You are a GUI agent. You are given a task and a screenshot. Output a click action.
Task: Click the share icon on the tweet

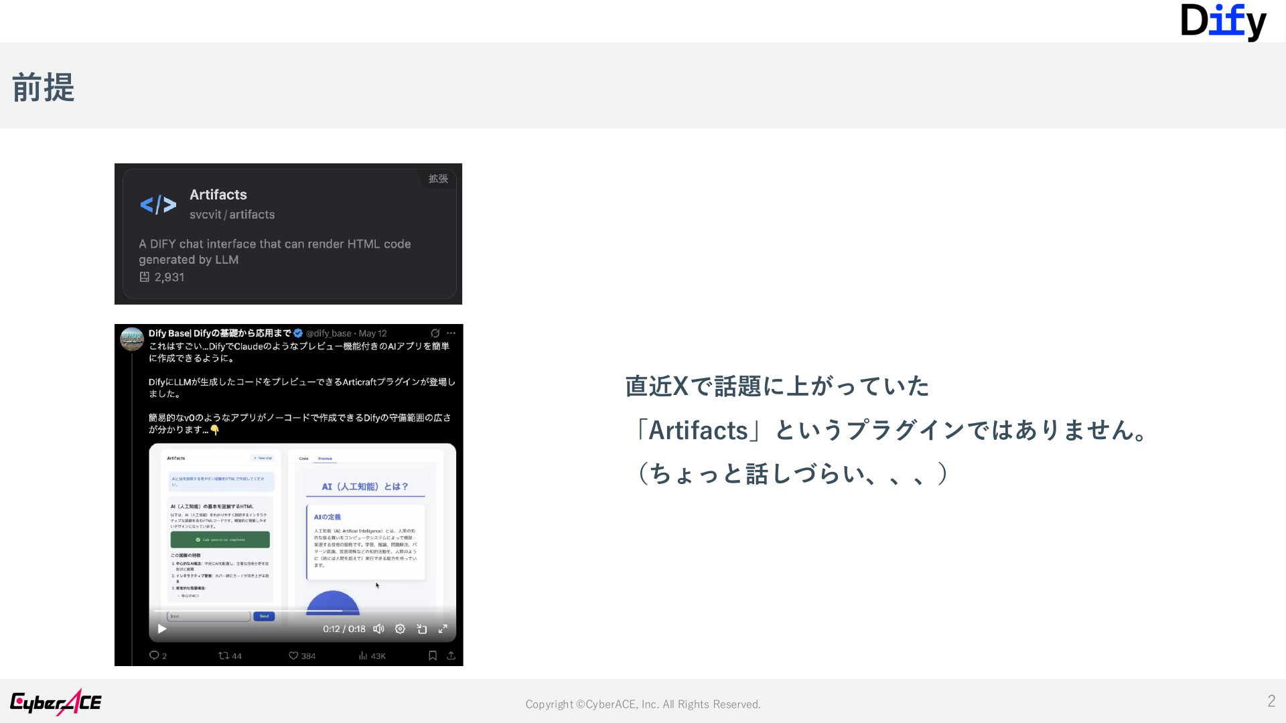pos(451,656)
